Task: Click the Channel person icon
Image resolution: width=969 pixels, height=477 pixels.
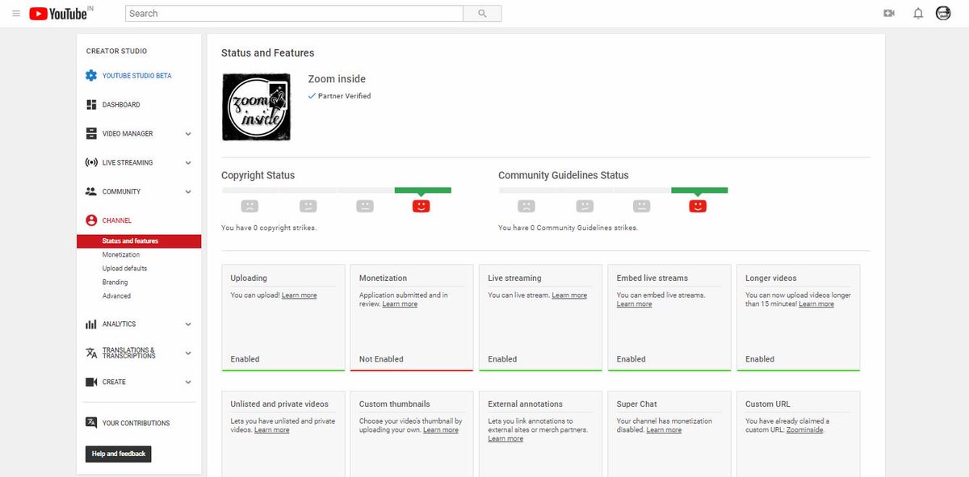Action: [x=91, y=220]
